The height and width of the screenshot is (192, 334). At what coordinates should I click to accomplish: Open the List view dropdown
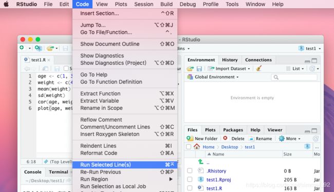point(295,69)
